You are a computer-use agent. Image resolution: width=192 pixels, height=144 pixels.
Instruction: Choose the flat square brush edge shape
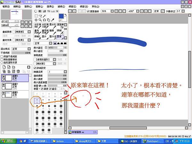click(x=65, y=43)
